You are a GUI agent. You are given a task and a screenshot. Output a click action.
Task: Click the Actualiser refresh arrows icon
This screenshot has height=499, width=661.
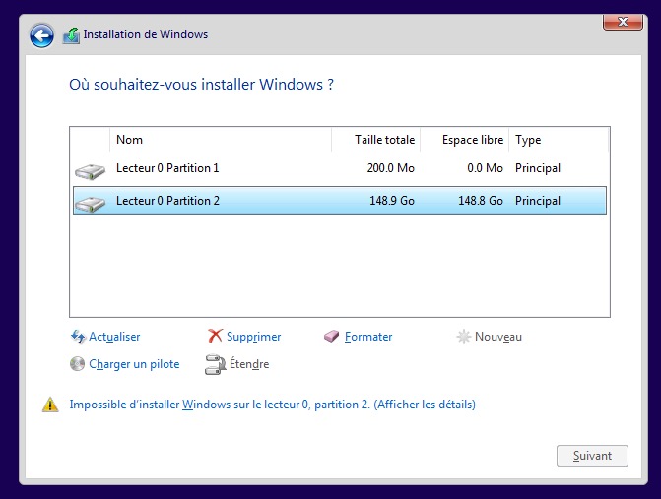[x=78, y=337]
